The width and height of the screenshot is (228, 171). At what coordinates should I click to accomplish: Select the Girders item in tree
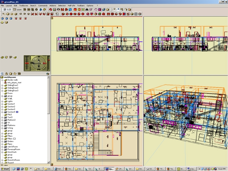click(10, 141)
